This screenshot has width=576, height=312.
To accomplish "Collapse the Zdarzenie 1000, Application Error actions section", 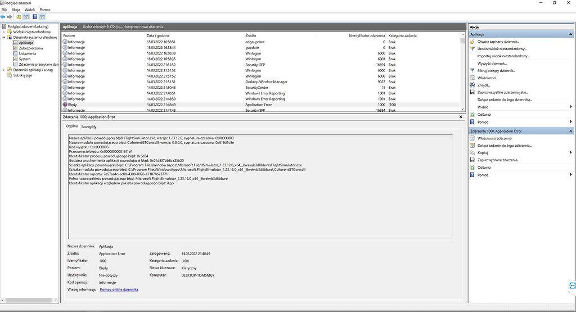I will [570, 131].
